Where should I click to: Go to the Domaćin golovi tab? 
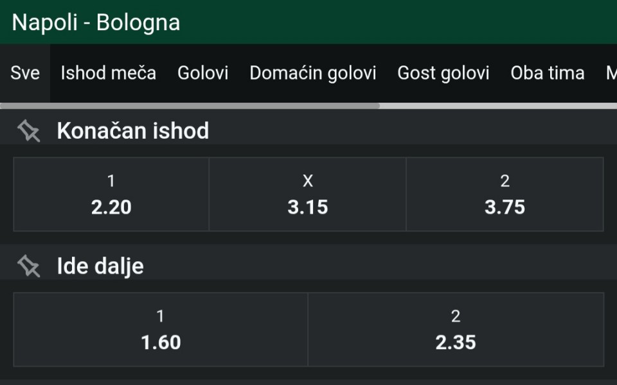click(313, 73)
